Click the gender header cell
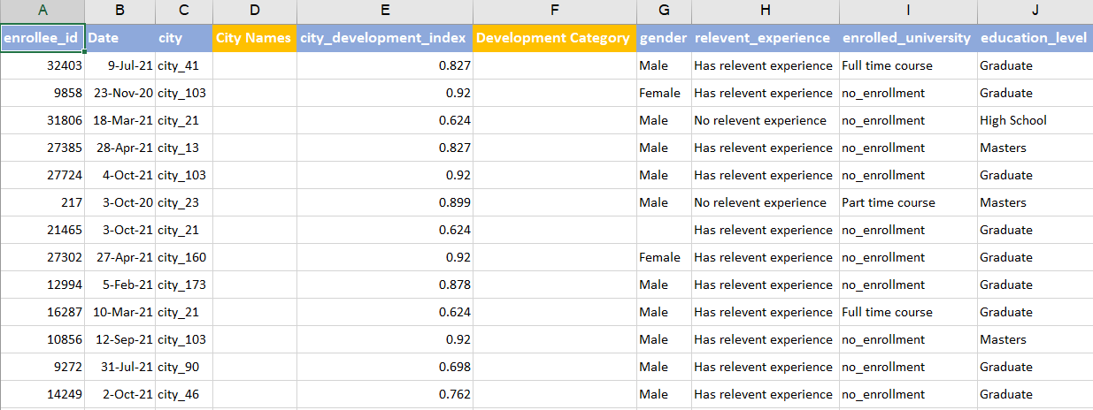Screen dimensions: 1093x410 (x=664, y=38)
